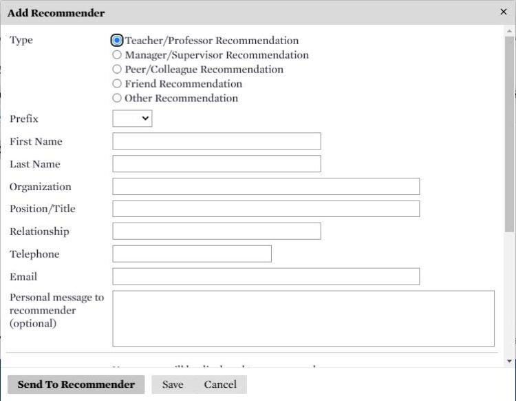Click the scrollbar up arrow
This screenshot has height=401, width=516.
click(509, 31)
